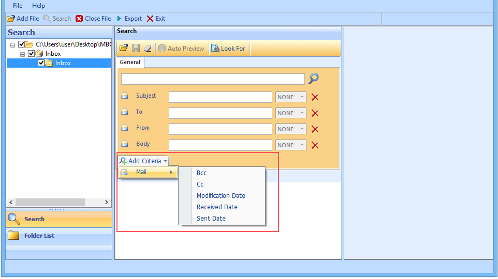This screenshot has width=498, height=279.
Task: Toggle the parent Inbox node checkbox
Action: pyautogui.click(x=31, y=54)
